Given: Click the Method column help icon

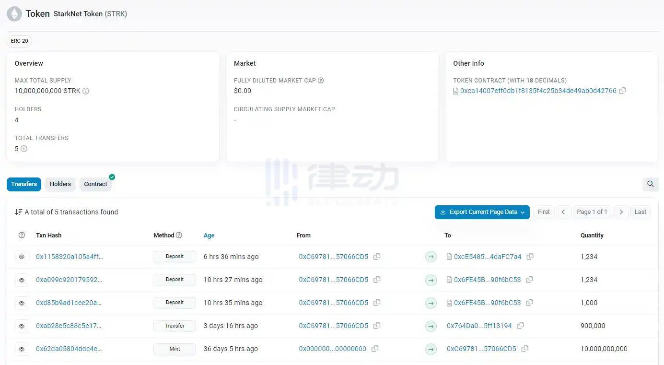Looking at the screenshot, I should click(x=179, y=235).
